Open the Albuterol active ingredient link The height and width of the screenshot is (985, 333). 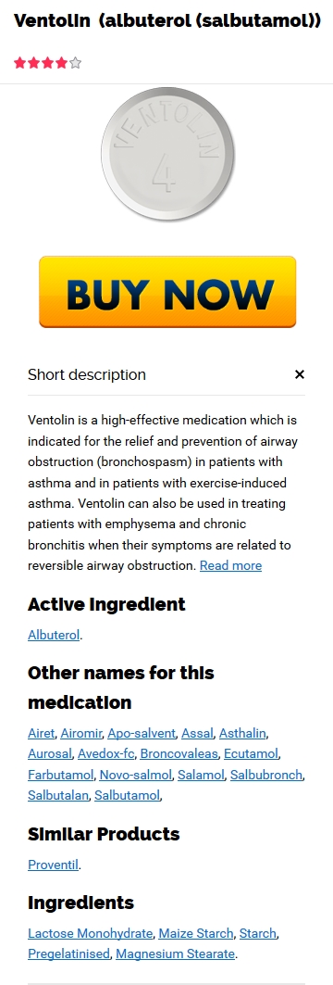[x=54, y=635]
